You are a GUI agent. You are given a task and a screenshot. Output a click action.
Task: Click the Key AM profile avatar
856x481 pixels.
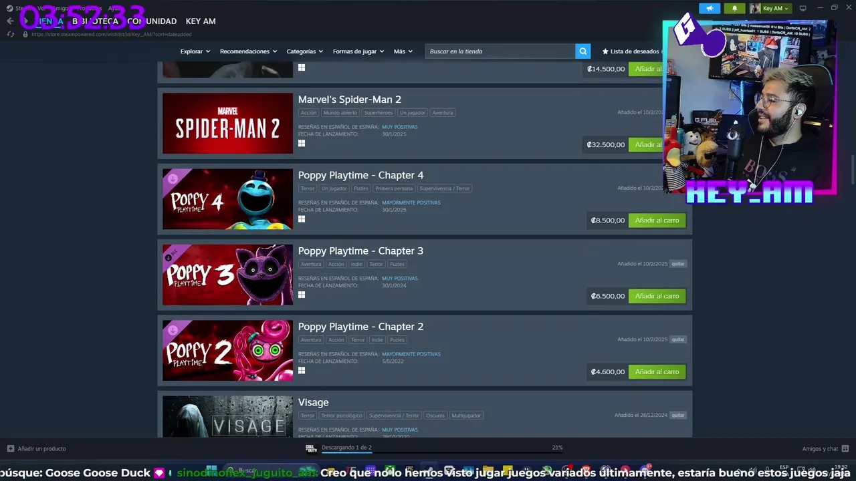tap(755, 8)
